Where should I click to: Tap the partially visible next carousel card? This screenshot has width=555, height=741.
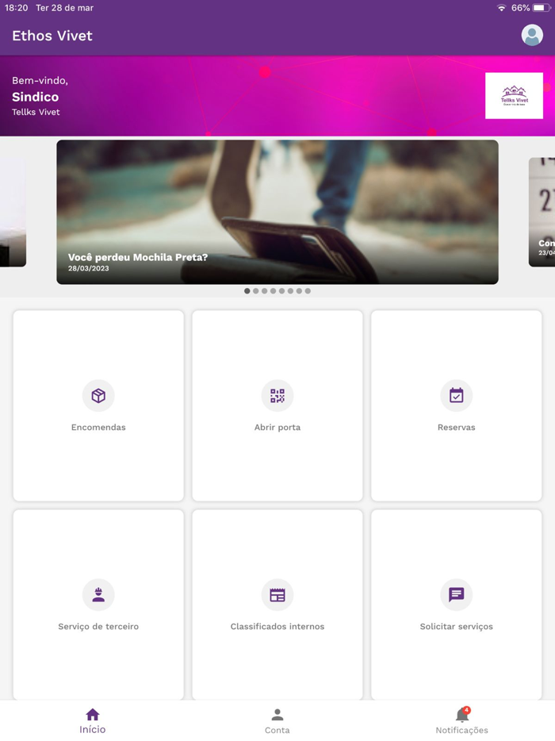[542, 212]
